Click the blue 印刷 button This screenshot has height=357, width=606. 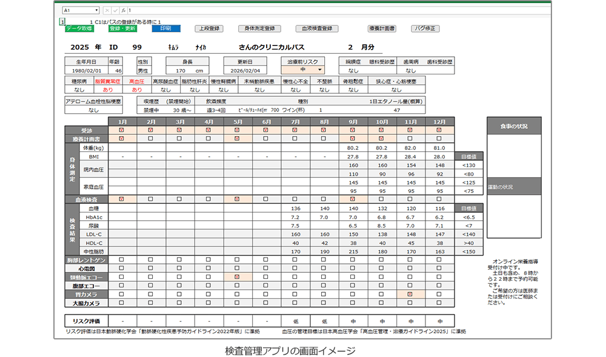tap(165, 28)
